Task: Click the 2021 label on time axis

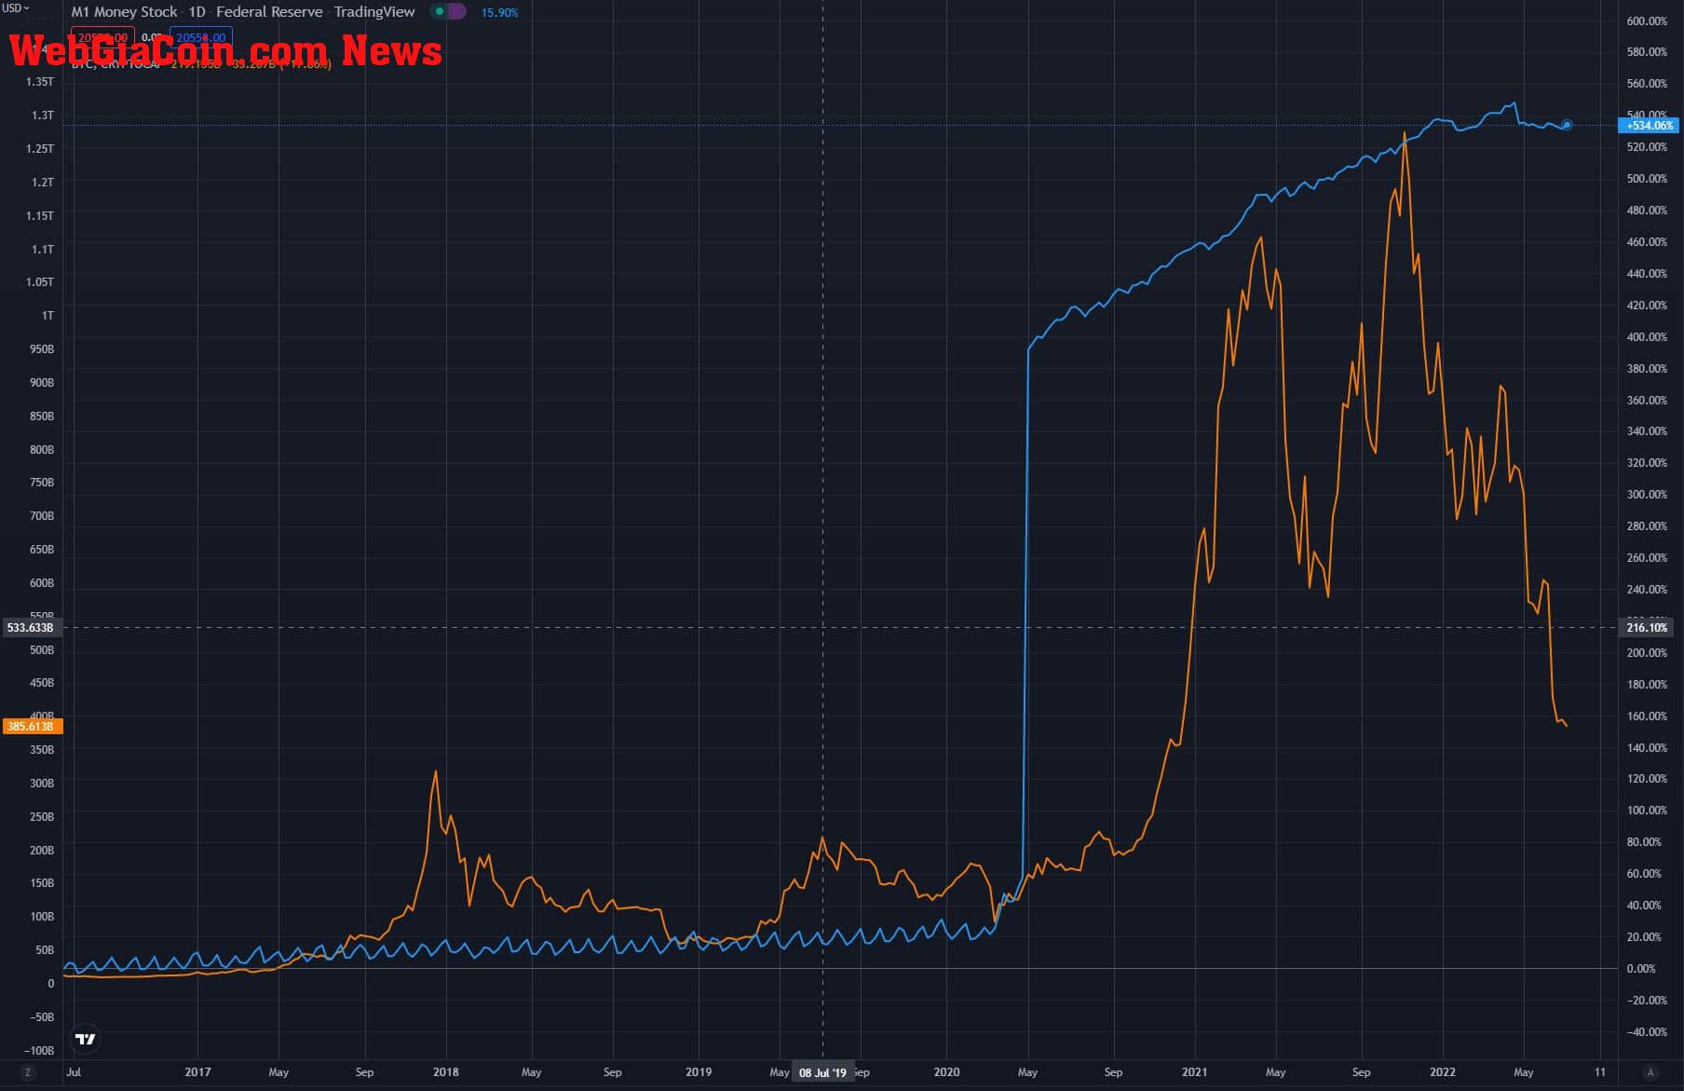Action: point(1194,1072)
